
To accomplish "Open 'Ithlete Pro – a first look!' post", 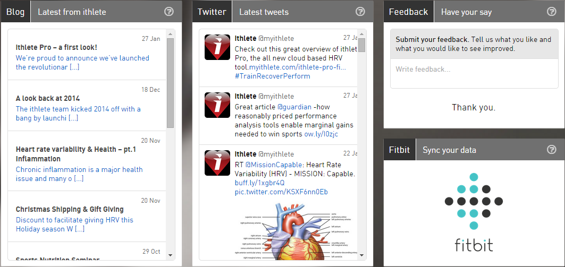I will (56, 47).
